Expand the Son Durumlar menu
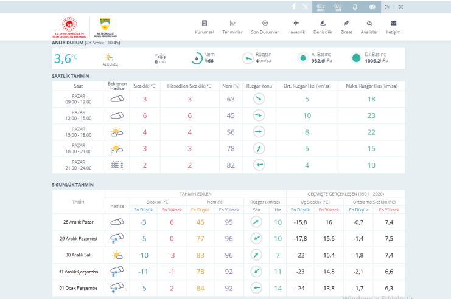Screen dimensions: 451x299 tap(265, 27)
